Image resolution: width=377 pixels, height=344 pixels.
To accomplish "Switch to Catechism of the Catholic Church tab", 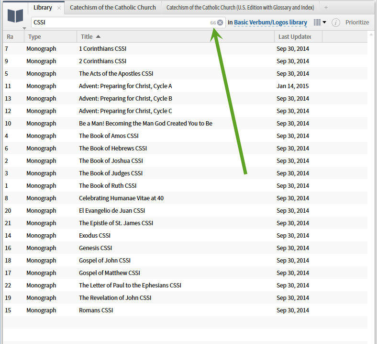I will (113, 8).
